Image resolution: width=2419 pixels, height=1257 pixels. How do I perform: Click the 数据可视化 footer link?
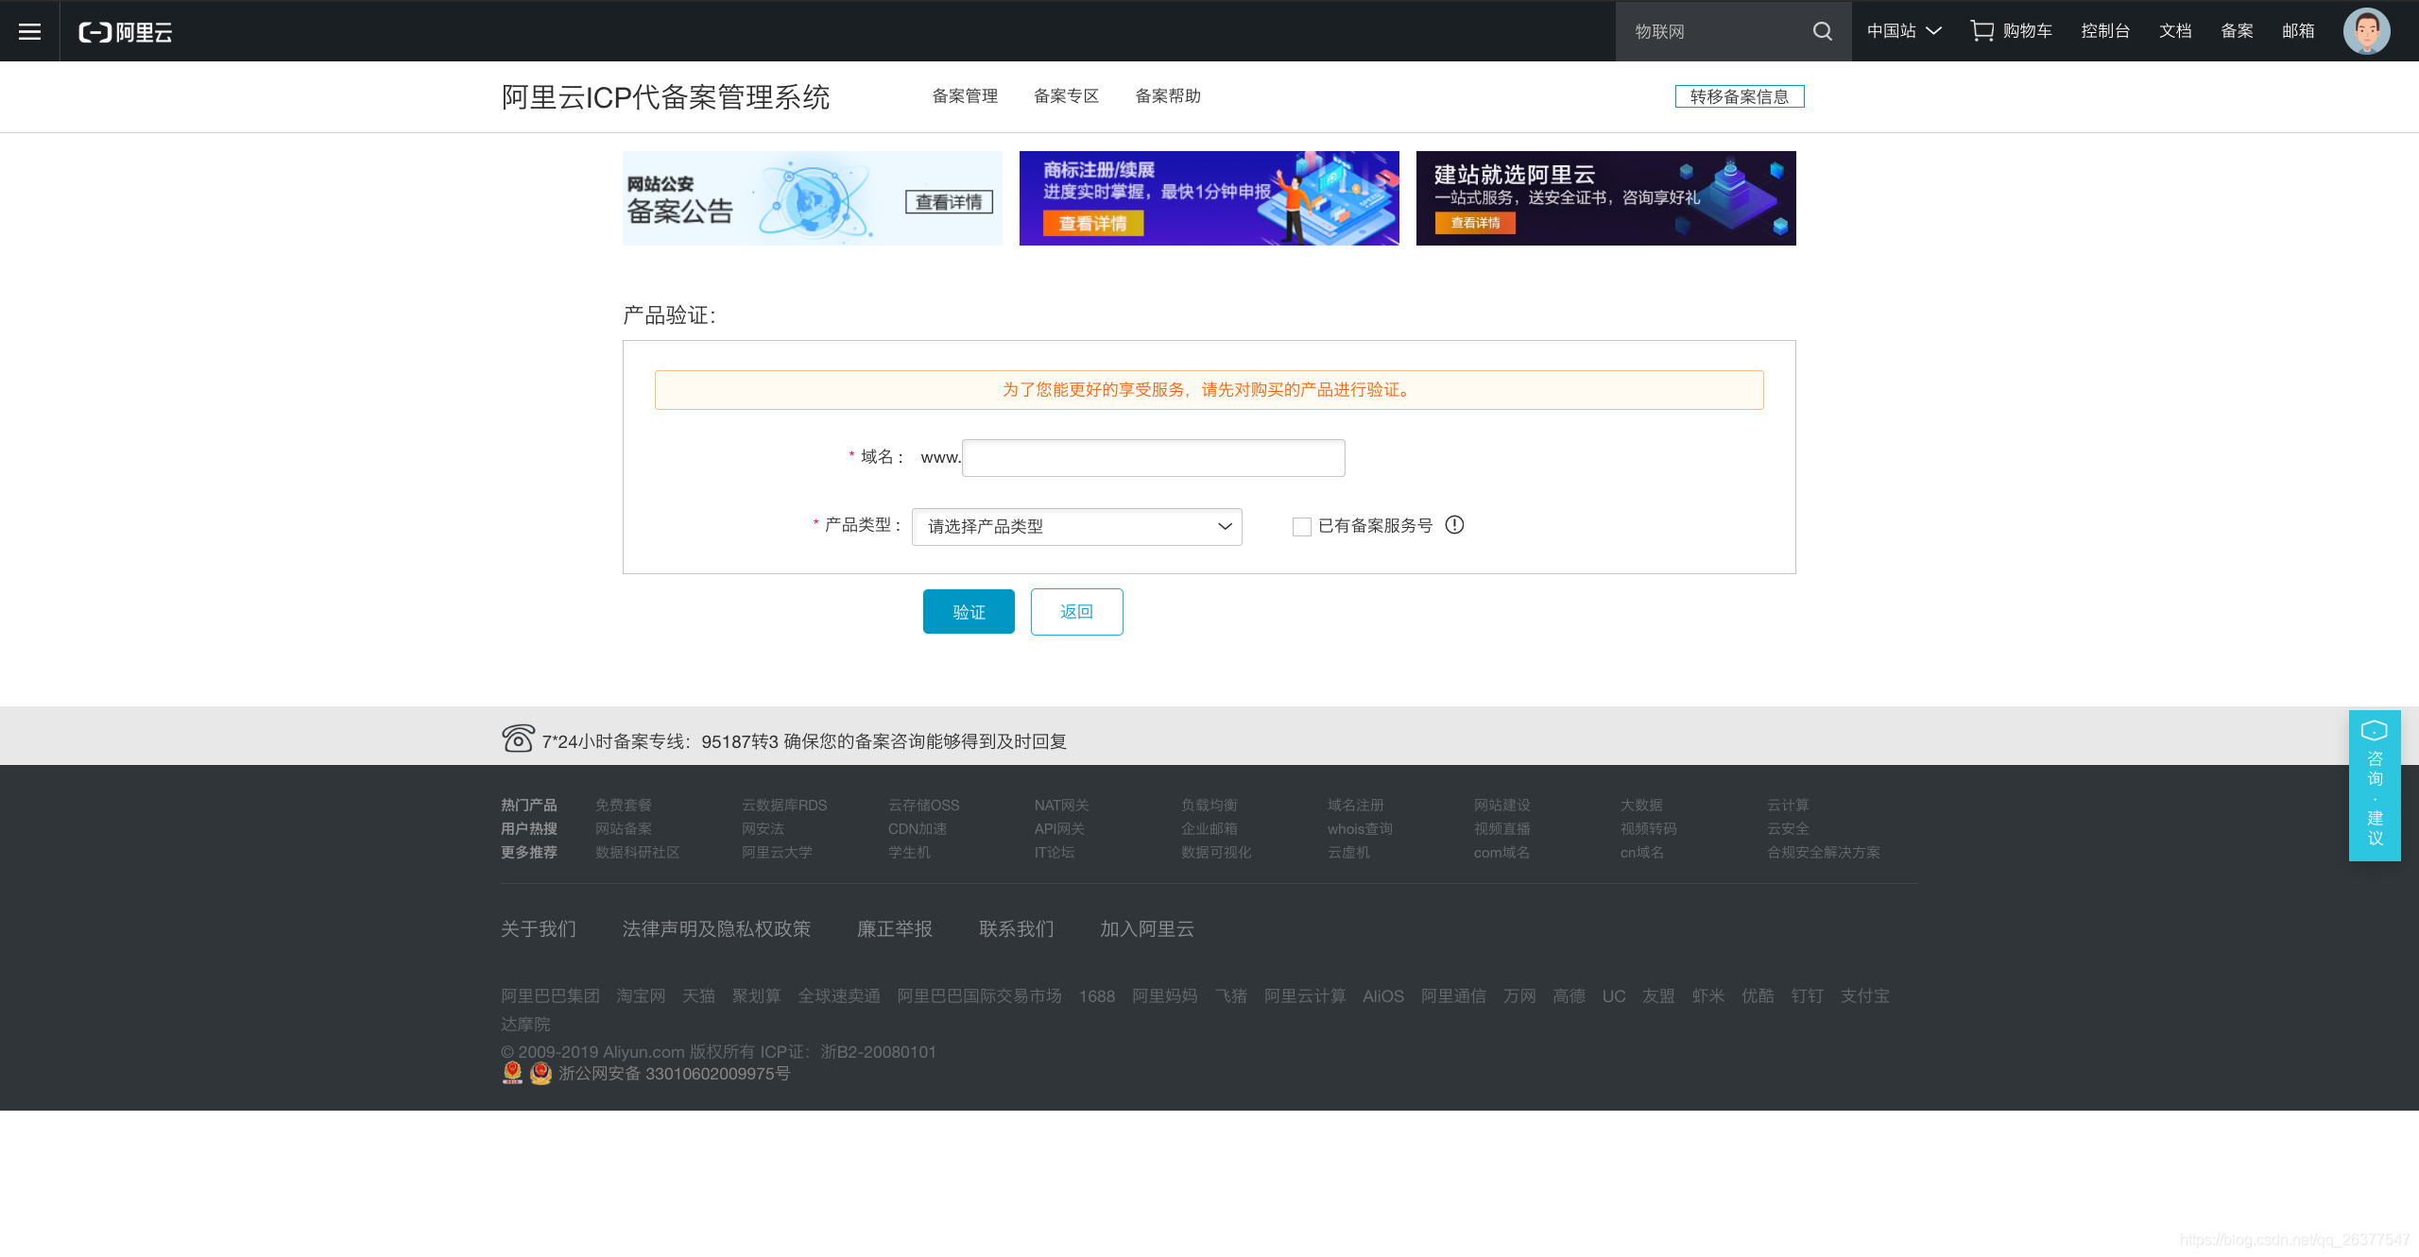(1216, 852)
